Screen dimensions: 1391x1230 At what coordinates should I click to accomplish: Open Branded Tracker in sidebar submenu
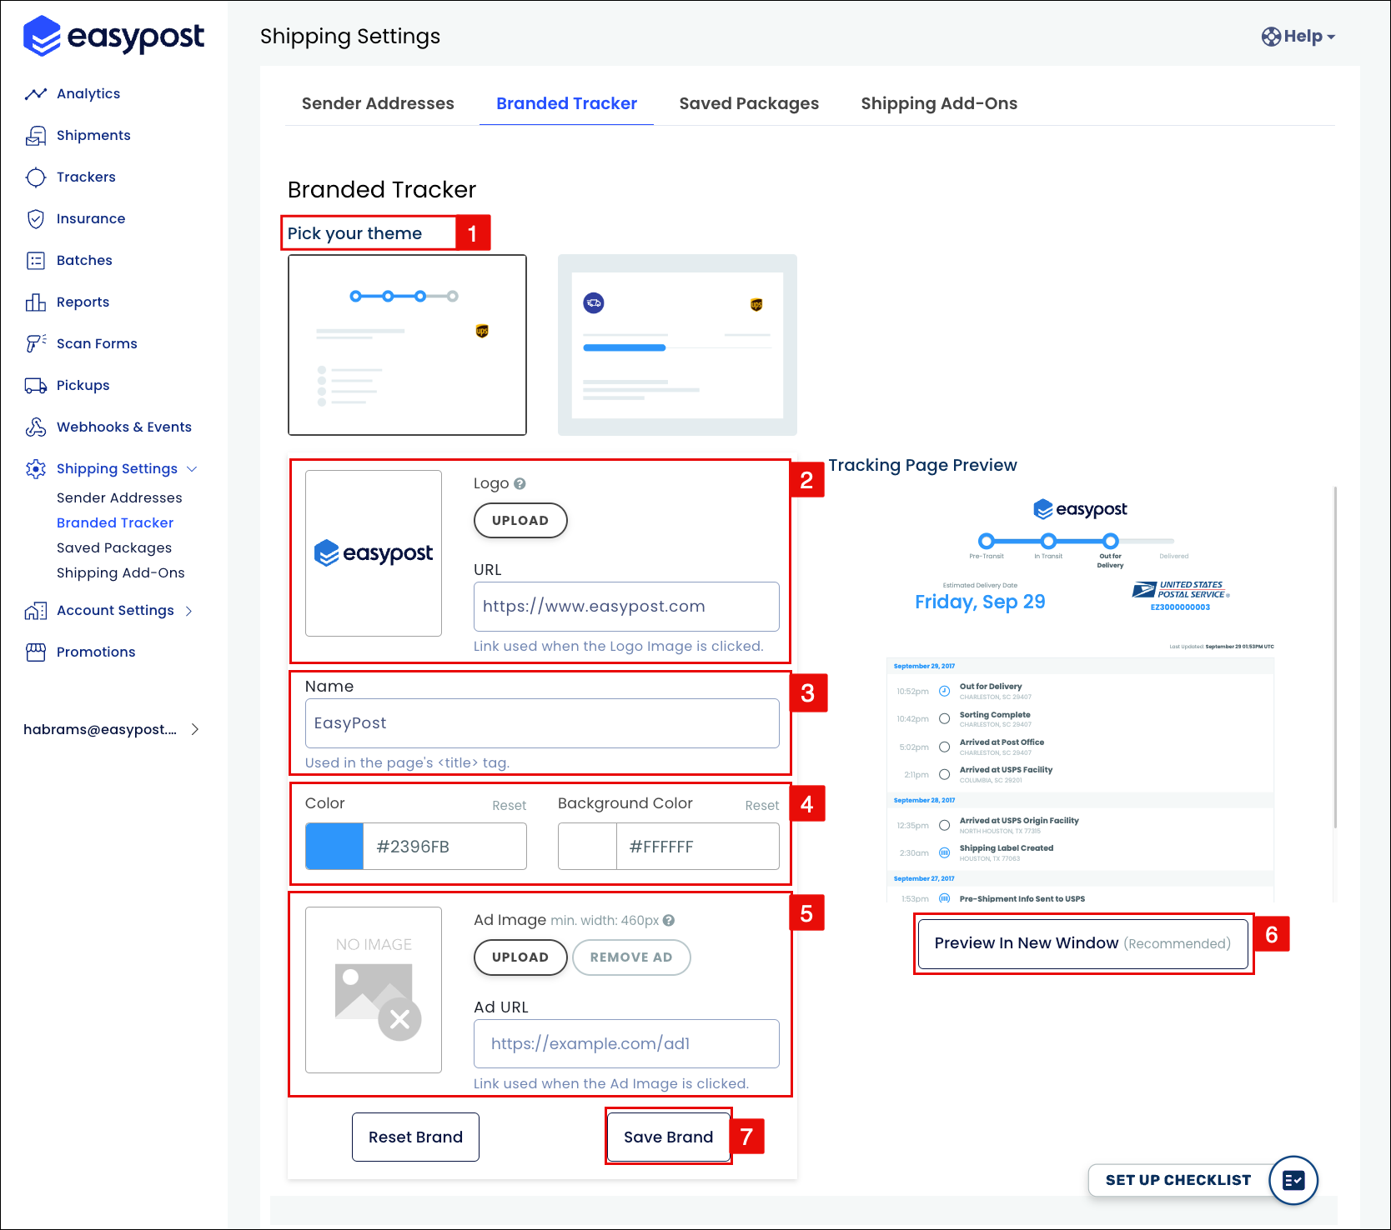[115, 523]
